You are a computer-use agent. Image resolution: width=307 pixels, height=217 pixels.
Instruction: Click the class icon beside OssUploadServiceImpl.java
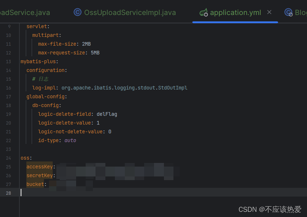(x=77, y=12)
